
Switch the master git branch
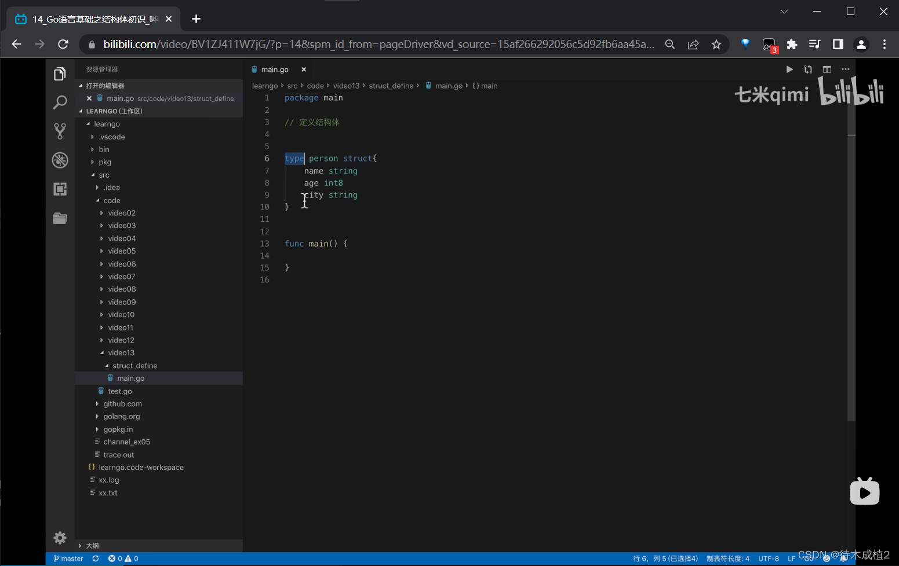tap(68, 558)
